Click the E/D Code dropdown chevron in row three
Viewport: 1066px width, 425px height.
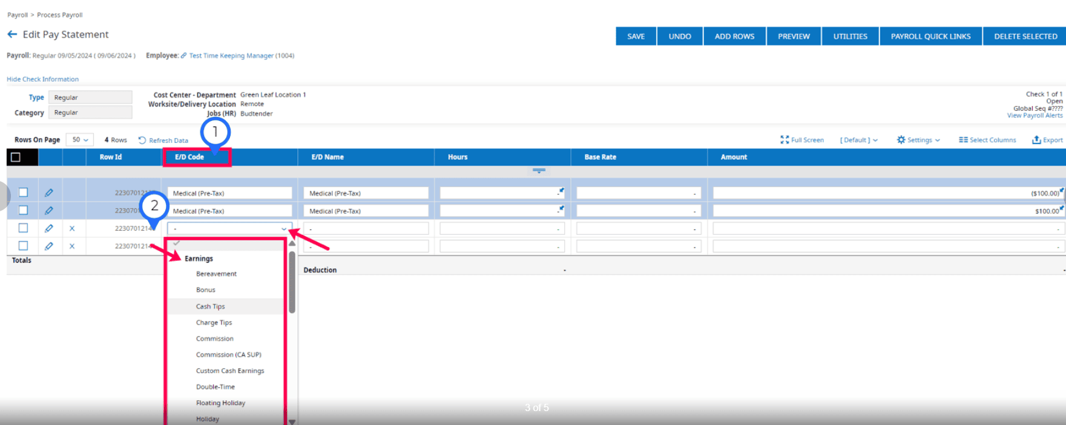[x=284, y=229]
